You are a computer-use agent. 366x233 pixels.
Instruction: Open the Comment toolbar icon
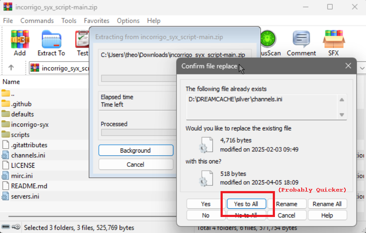301,39
